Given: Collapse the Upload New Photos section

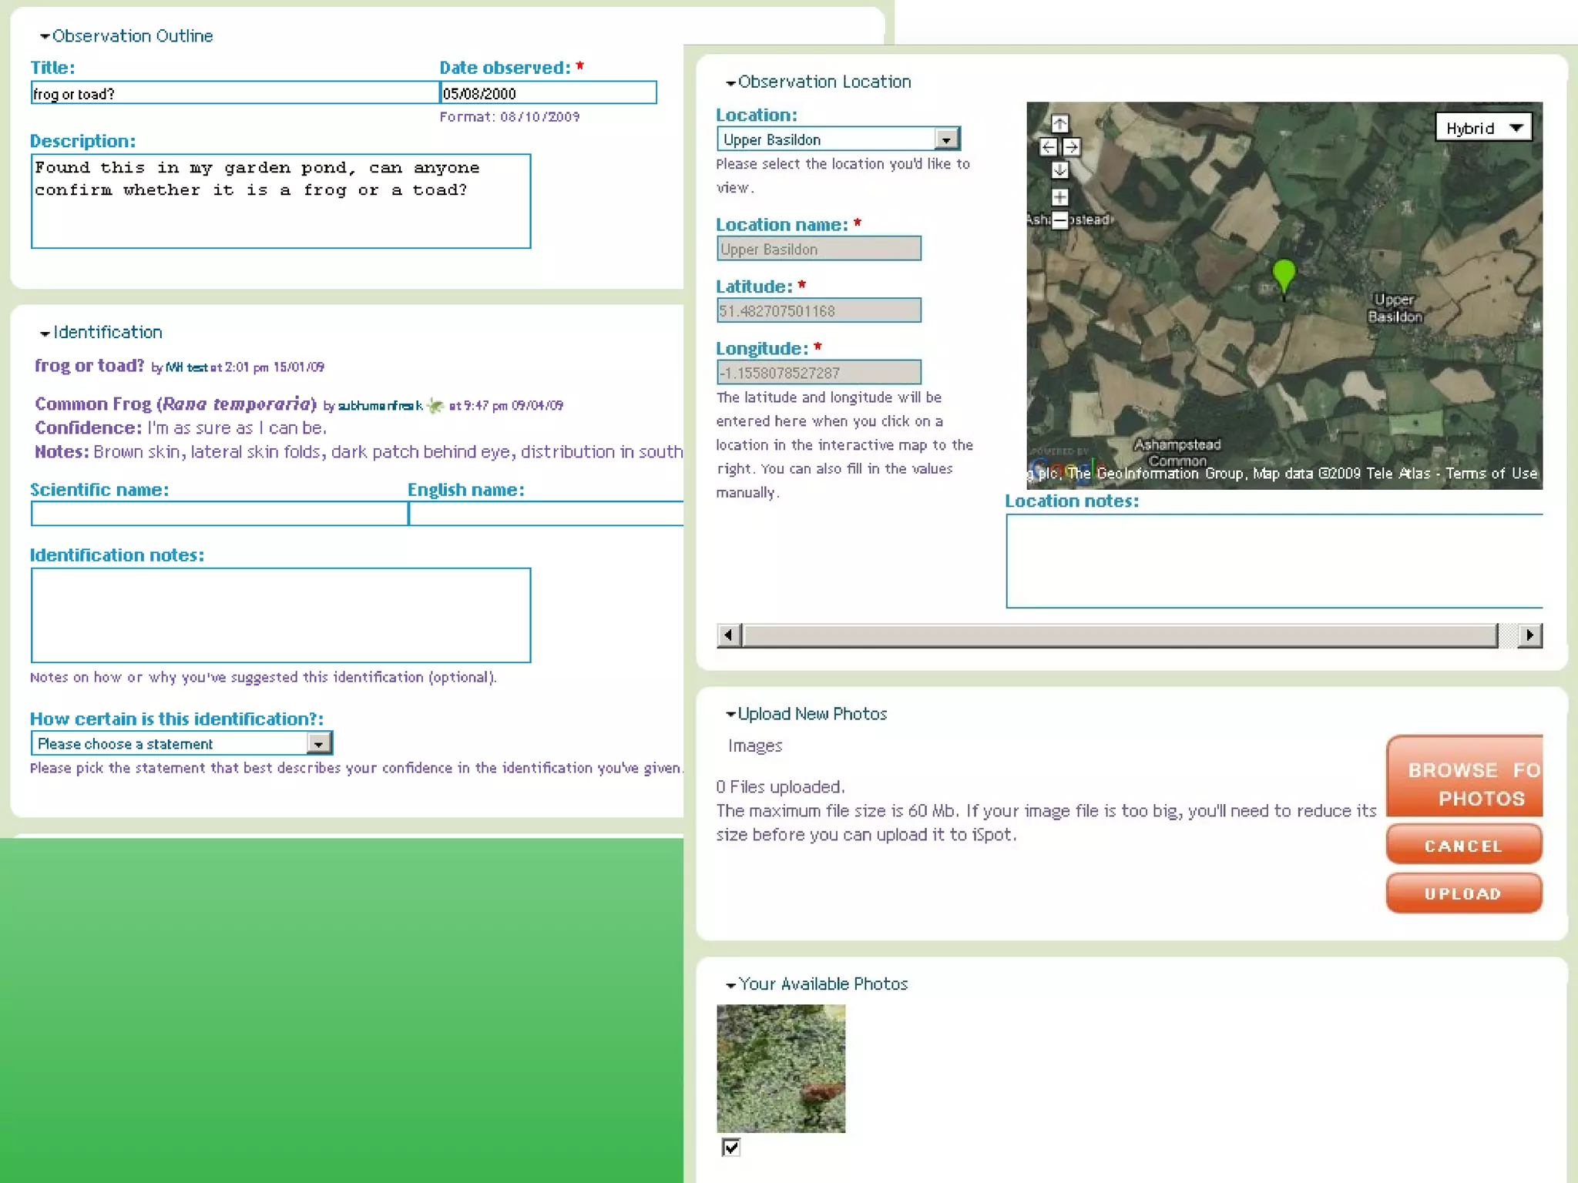Looking at the screenshot, I should click(730, 715).
